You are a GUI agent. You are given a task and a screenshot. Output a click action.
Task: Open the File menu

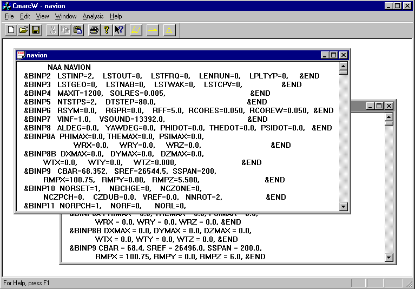[x=9, y=16]
